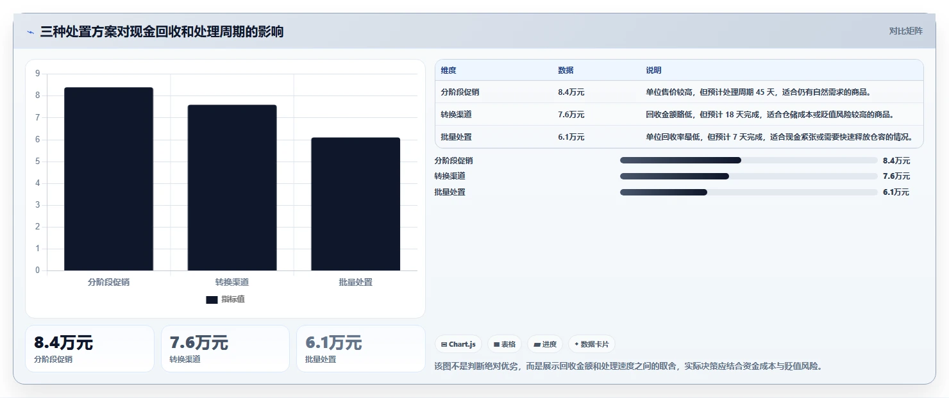Click the 转换渠道 progress bar
The width and height of the screenshot is (949, 398).
click(x=748, y=176)
